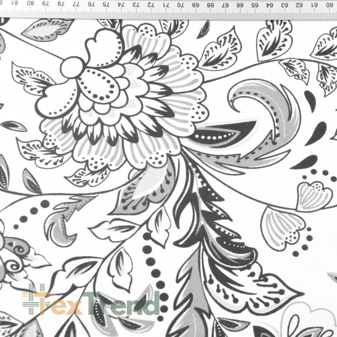337x337 pixels.
Task: Click the 80 mark on the ruler
Action: pos(30,3)
